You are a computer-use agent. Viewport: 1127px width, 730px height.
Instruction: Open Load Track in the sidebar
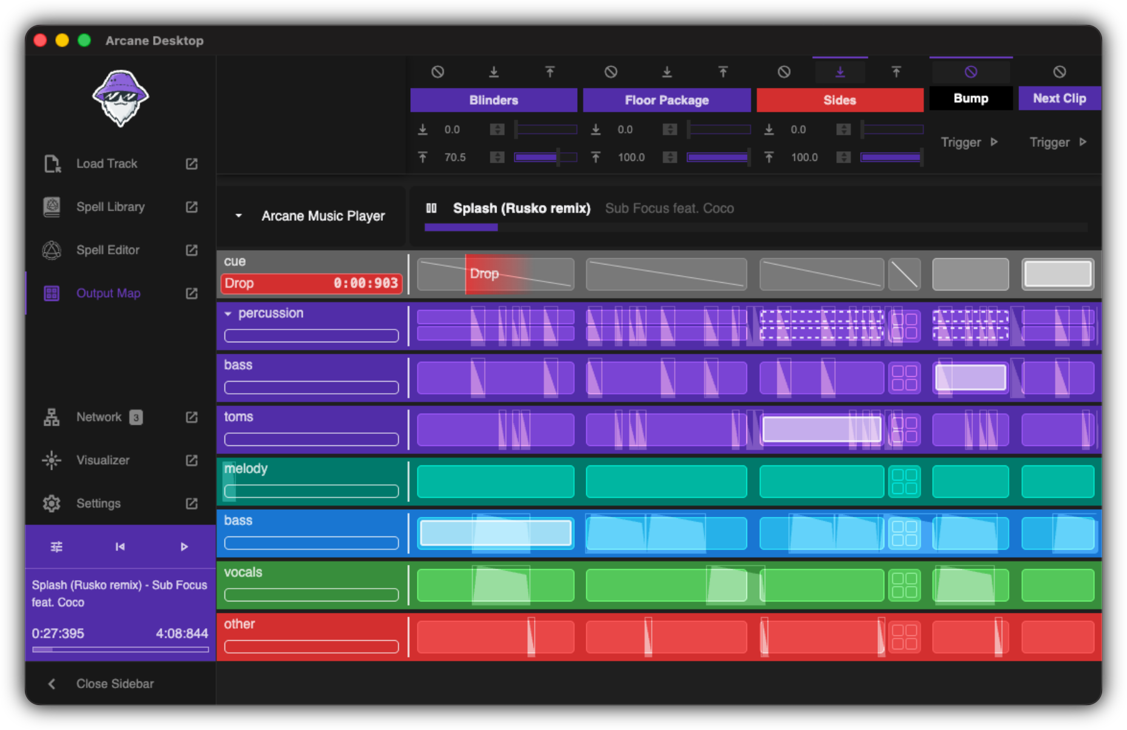pos(106,164)
